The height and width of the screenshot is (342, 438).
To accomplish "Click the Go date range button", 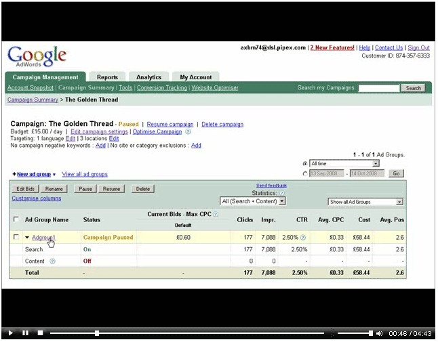I will click(x=396, y=173).
